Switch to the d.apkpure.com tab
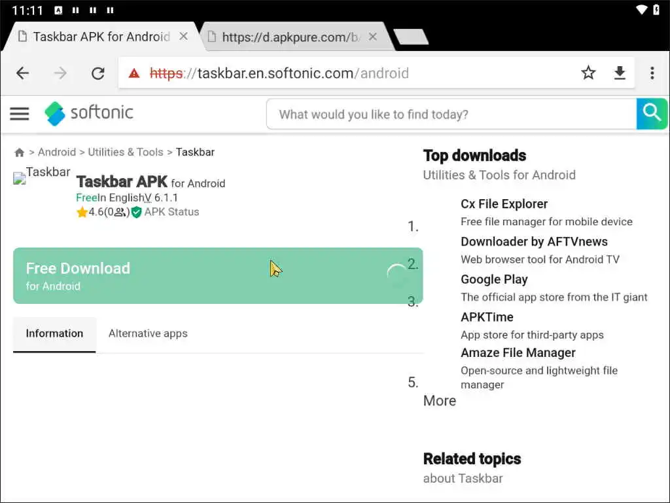670x503 pixels. (x=290, y=37)
